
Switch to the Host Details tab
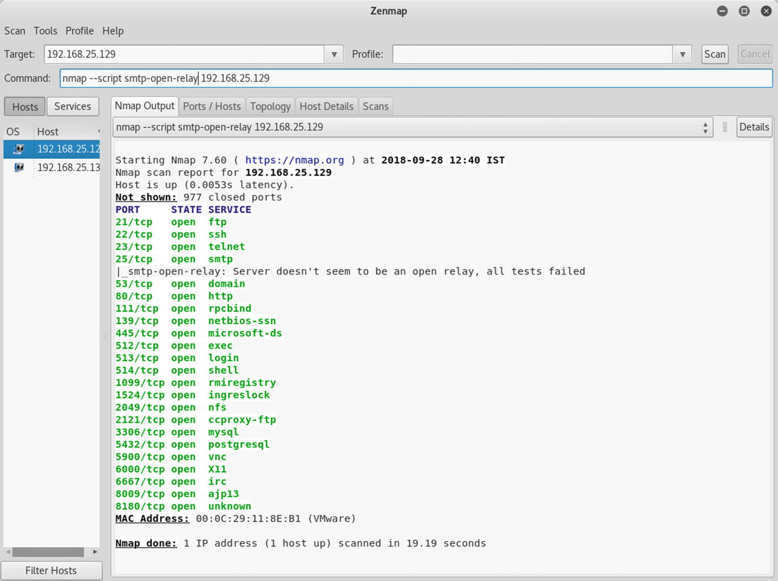click(326, 106)
